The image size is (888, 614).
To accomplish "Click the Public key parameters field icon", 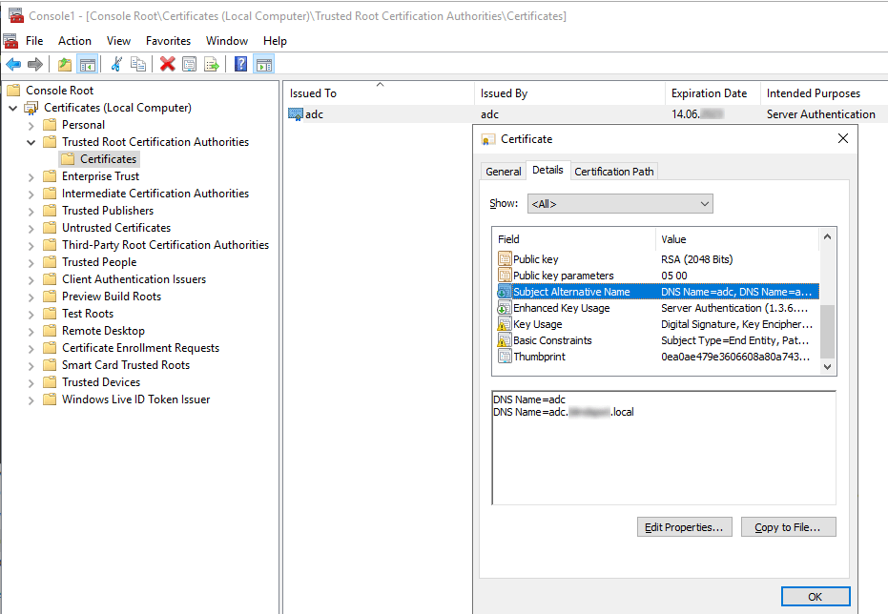I will (505, 276).
